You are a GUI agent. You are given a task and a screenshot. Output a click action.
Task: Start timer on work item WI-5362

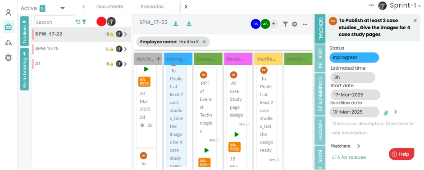pyautogui.click(x=237, y=134)
